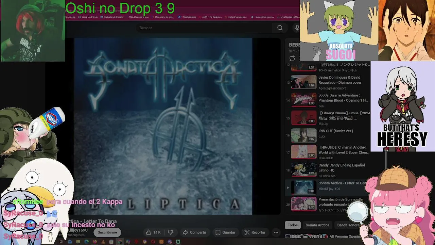Click the Sonata Arctica album art video player
The image size is (435, 245).
click(163, 126)
